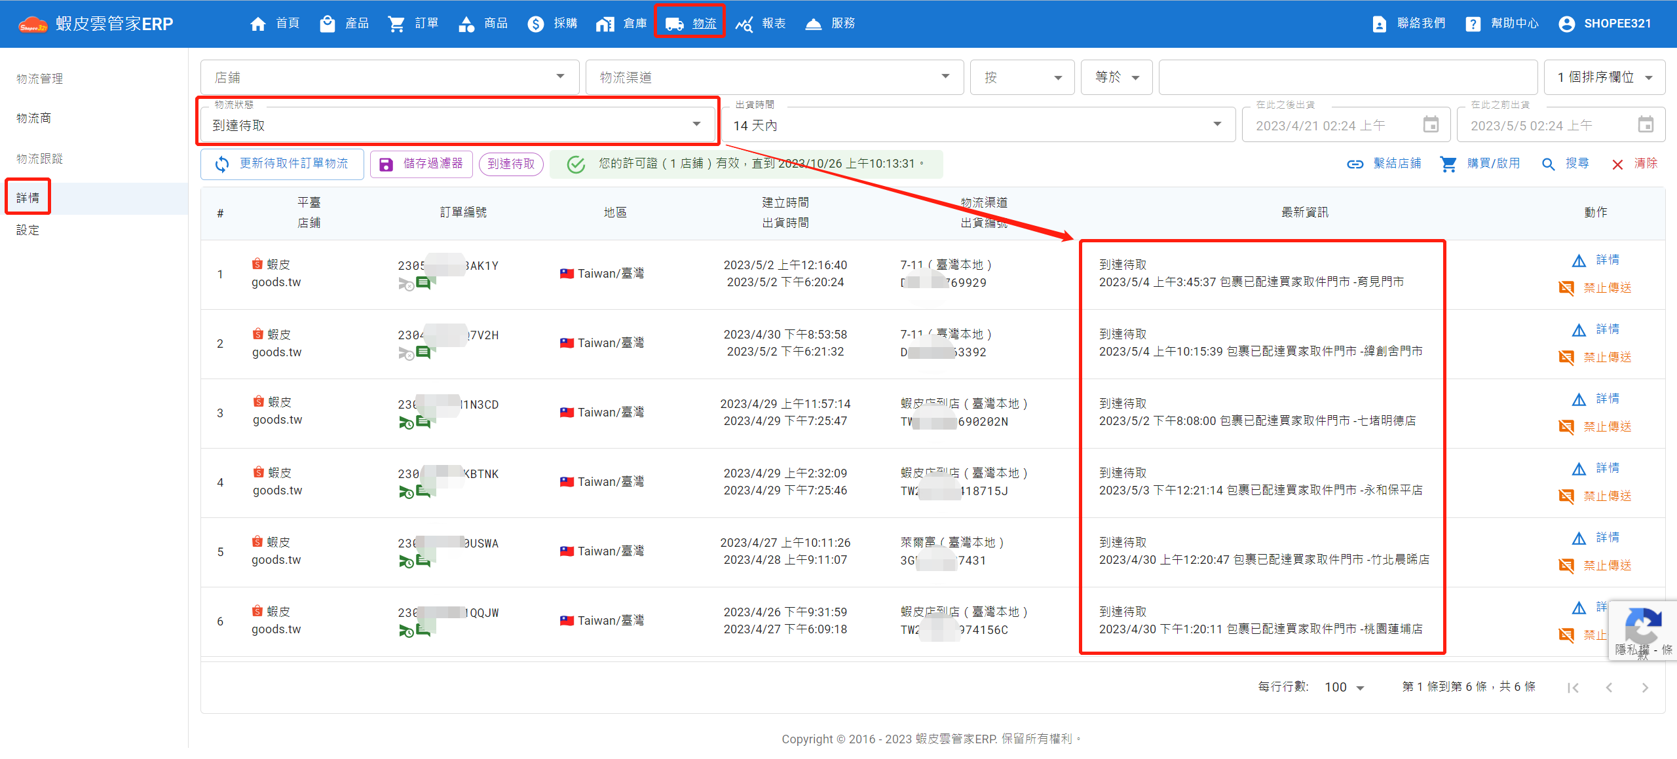Click the 訂單編號 column header
This screenshot has width=1677, height=759.
tap(463, 212)
